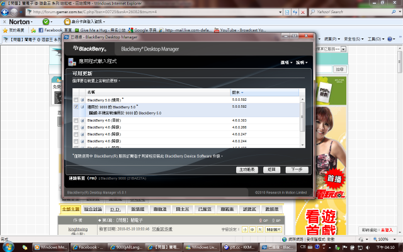Image resolution: width=403 pixels, height=252 pixels.
Task: Expand details for version 4.6.0.247 row
Action: (82, 134)
